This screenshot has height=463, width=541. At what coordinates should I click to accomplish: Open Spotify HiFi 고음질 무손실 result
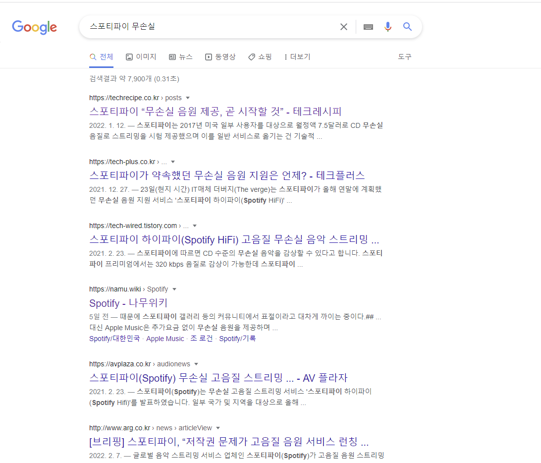[234, 239]
